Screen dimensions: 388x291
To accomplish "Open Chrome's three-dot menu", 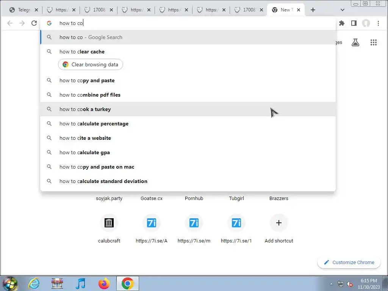I will (378, 23).
